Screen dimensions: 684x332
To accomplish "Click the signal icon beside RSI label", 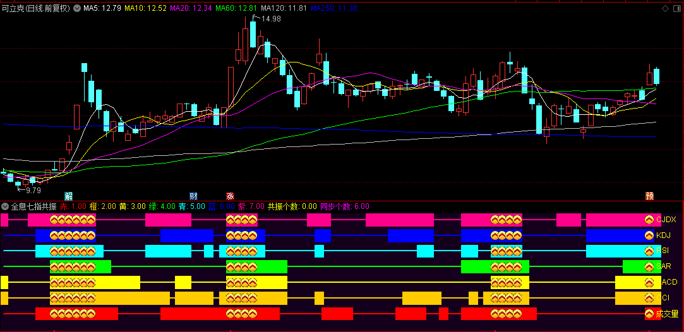I will pyautogui.click(x=649, y=251).
